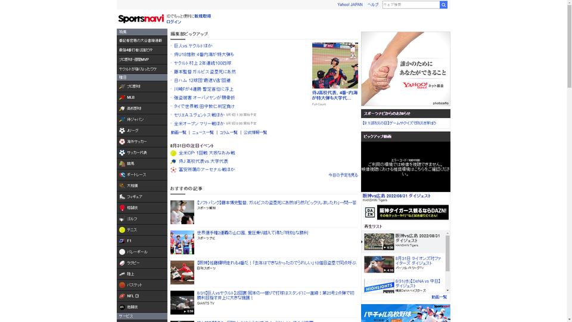
Task: Open the 世界選手権2連覇の山口茜 article
Action: tap(253, 233)
